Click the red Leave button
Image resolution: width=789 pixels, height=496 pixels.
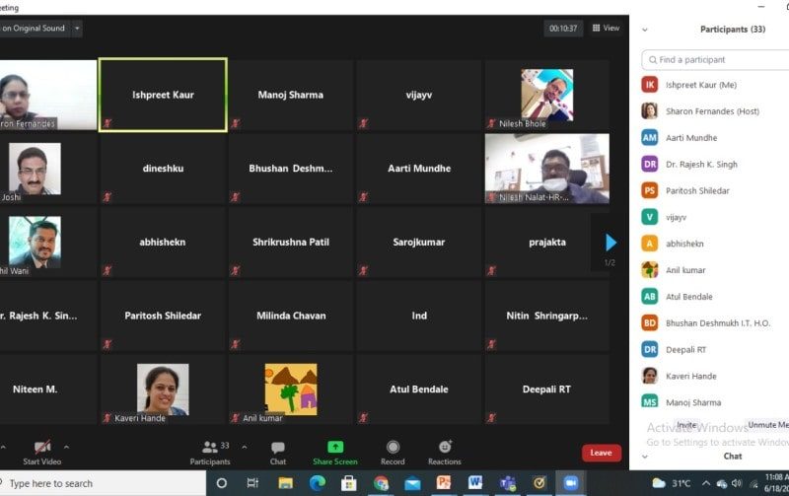point(601,453)
